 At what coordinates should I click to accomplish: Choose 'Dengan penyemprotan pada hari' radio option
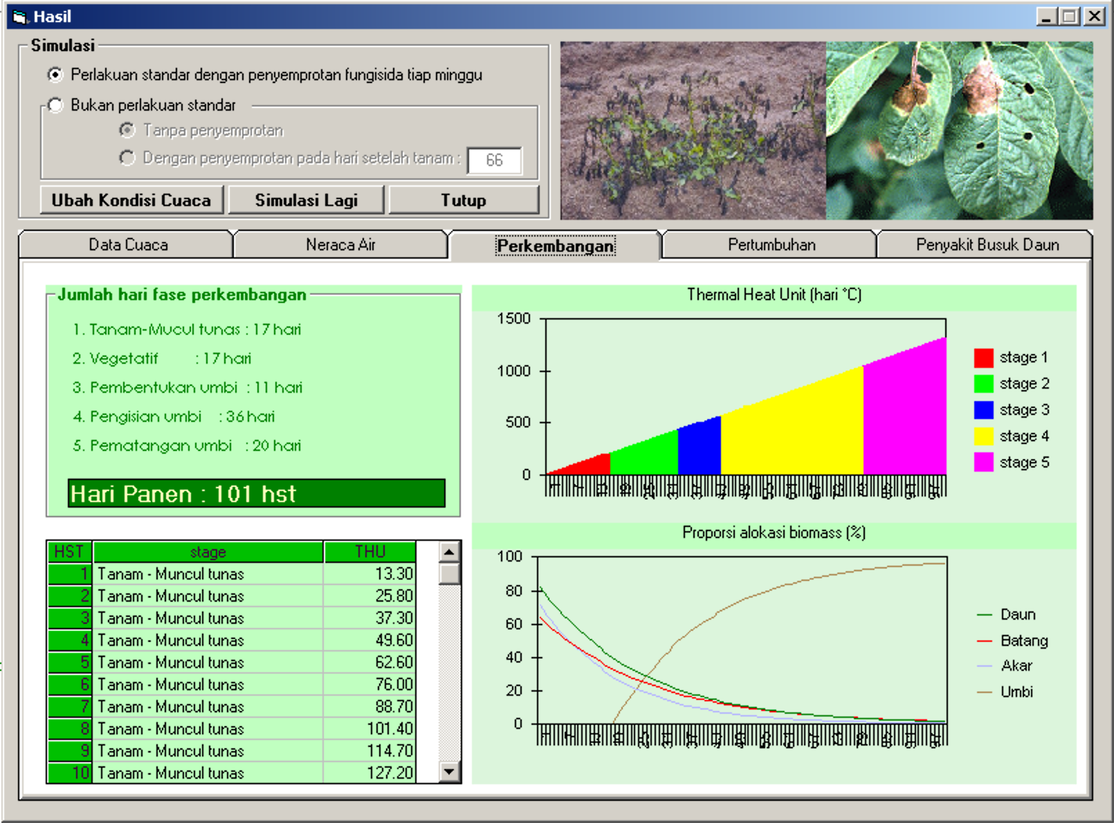click(x=127, y=158)
